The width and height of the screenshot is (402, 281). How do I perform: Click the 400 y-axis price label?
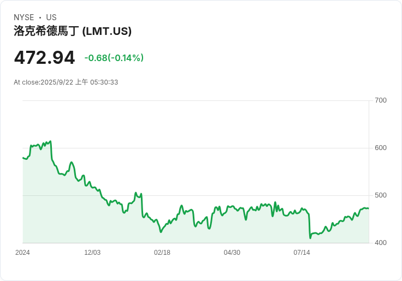click(x=381, y=243)
